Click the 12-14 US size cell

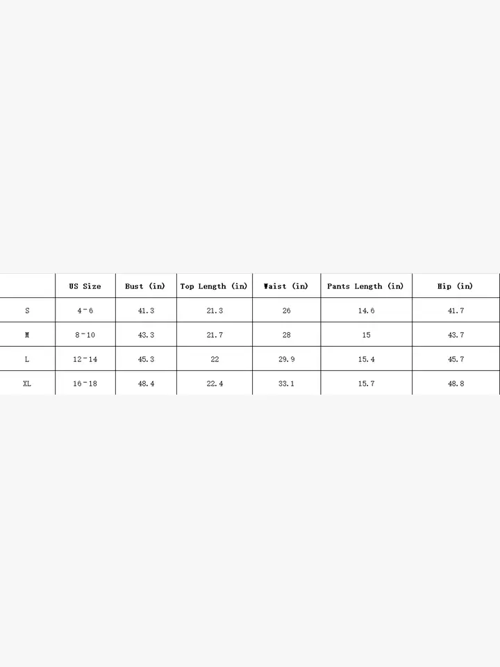point(85,359)
